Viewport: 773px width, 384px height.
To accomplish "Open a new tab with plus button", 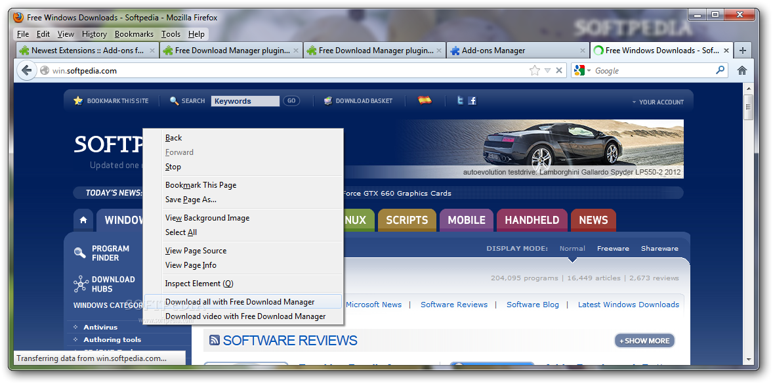I will pos(743,51).
